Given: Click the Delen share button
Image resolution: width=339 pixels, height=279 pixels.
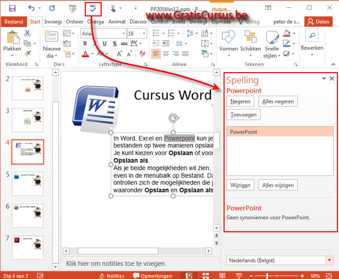Looking at the screenshot, I should [x=318, y=22].
